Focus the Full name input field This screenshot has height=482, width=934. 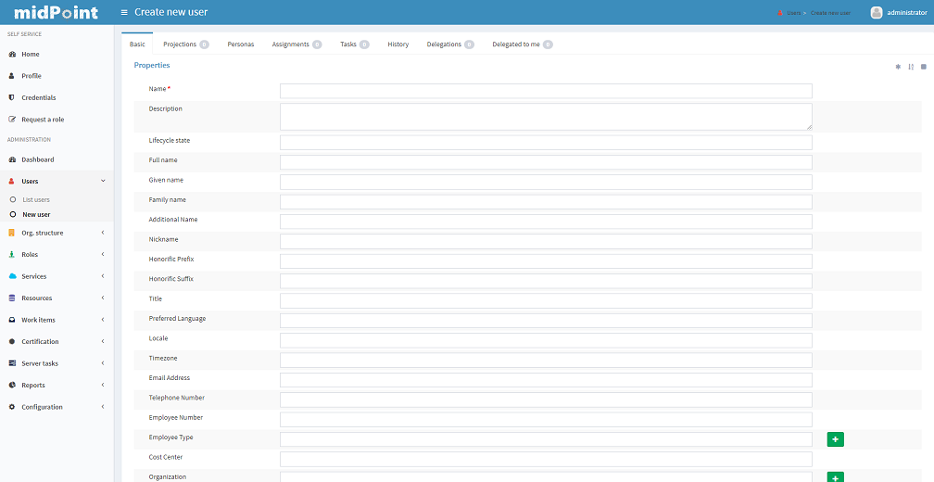547,162
